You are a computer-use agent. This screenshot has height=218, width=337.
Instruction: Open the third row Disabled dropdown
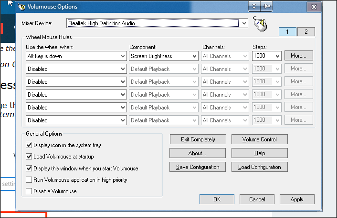[76, 82]
